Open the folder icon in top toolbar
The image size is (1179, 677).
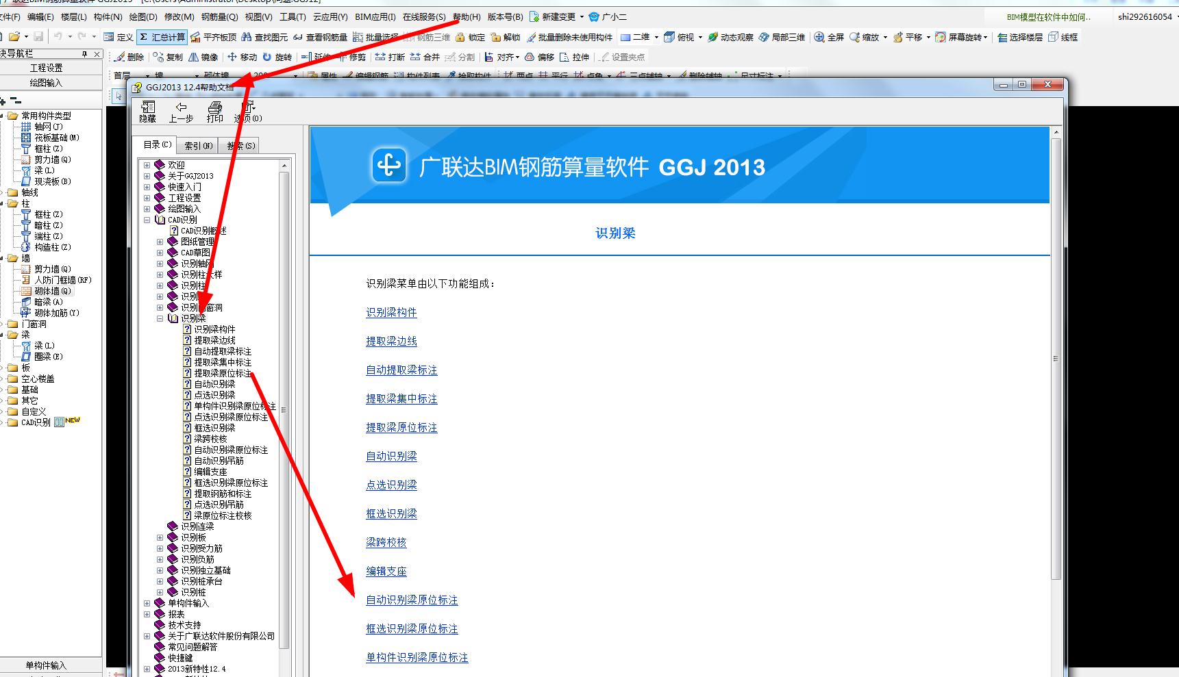[x=14, y=36]
